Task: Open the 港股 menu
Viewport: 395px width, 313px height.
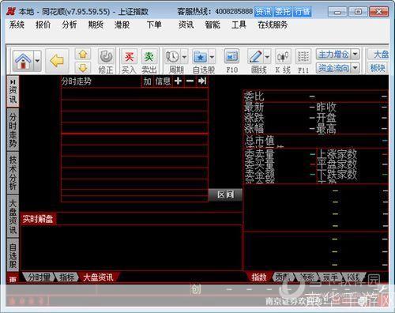Action: coord(122,25)
